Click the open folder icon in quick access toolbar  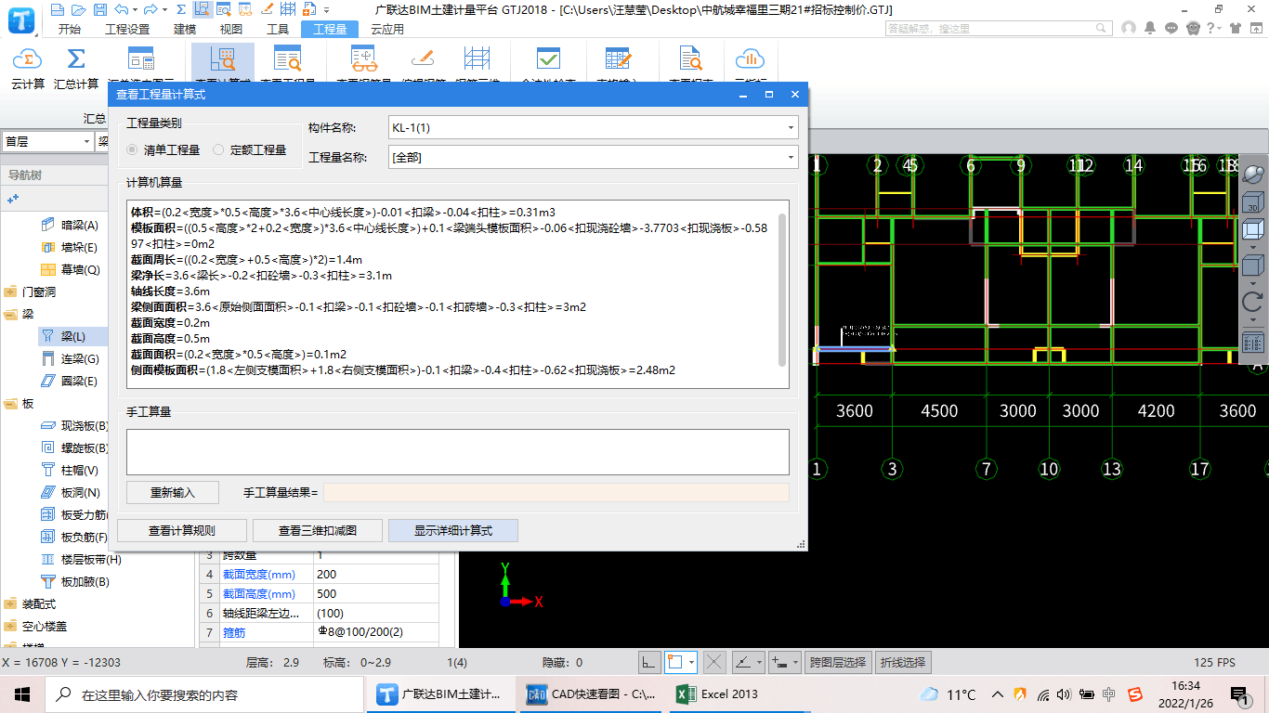pos(78,10)
